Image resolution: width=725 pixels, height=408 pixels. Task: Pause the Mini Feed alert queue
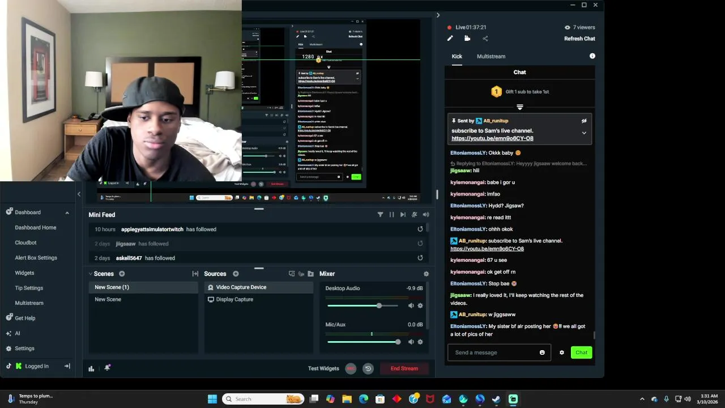click(x=391, y=215)
